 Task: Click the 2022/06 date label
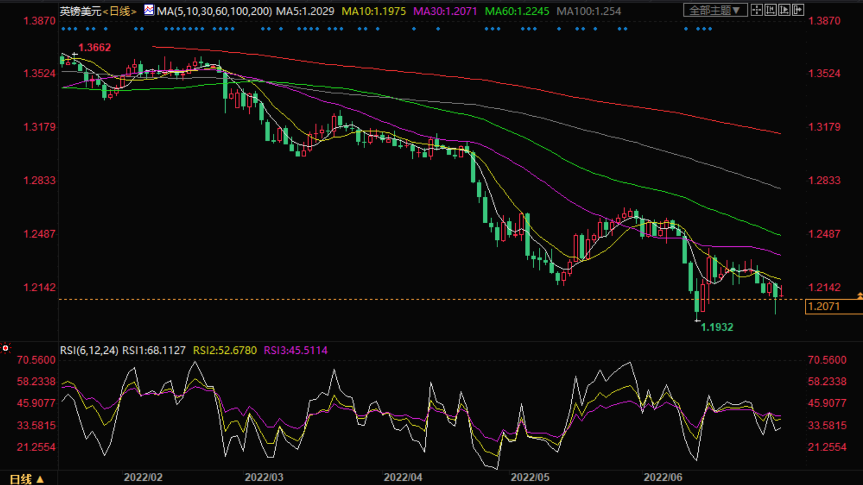663,478
